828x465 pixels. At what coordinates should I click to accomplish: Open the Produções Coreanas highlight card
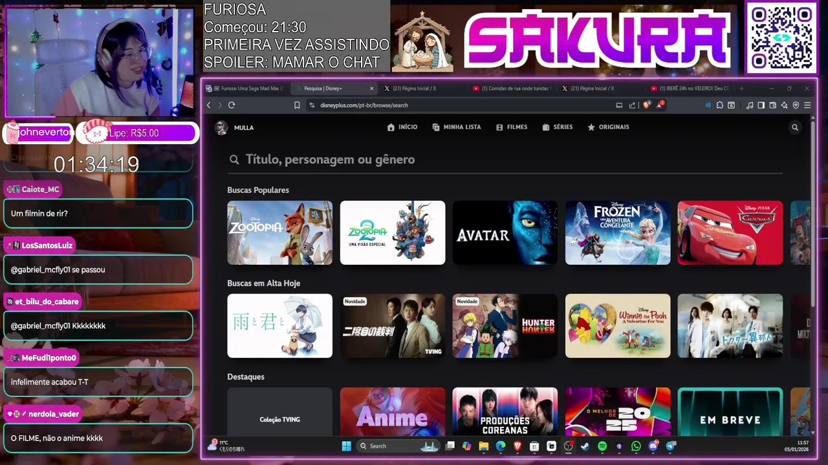pos(505,412)
